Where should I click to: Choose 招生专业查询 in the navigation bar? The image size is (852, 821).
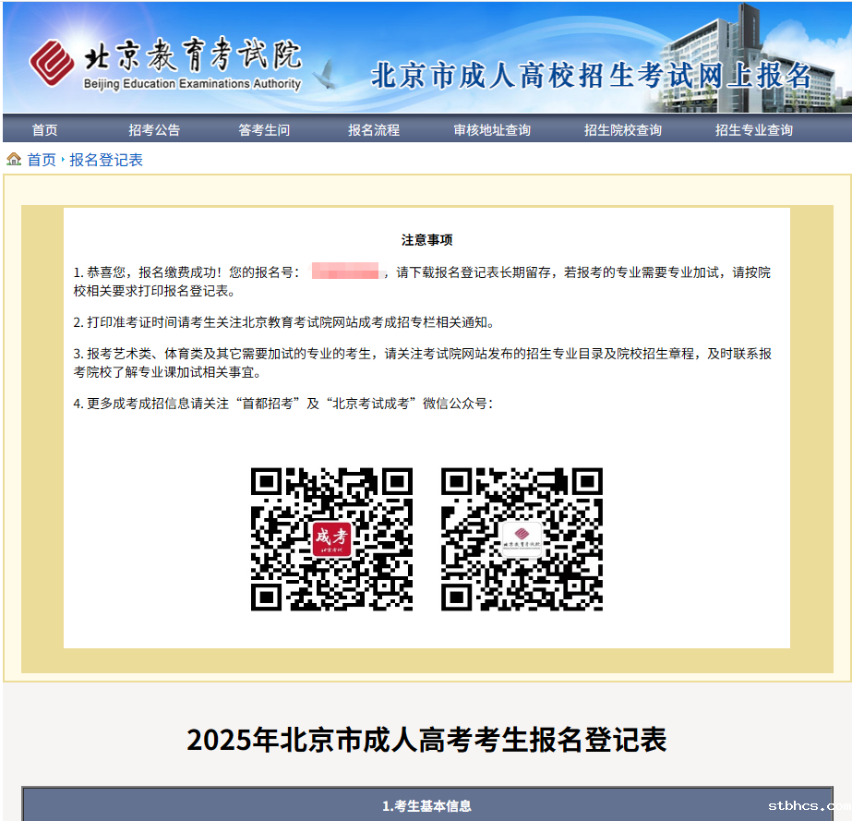point(754,130)
